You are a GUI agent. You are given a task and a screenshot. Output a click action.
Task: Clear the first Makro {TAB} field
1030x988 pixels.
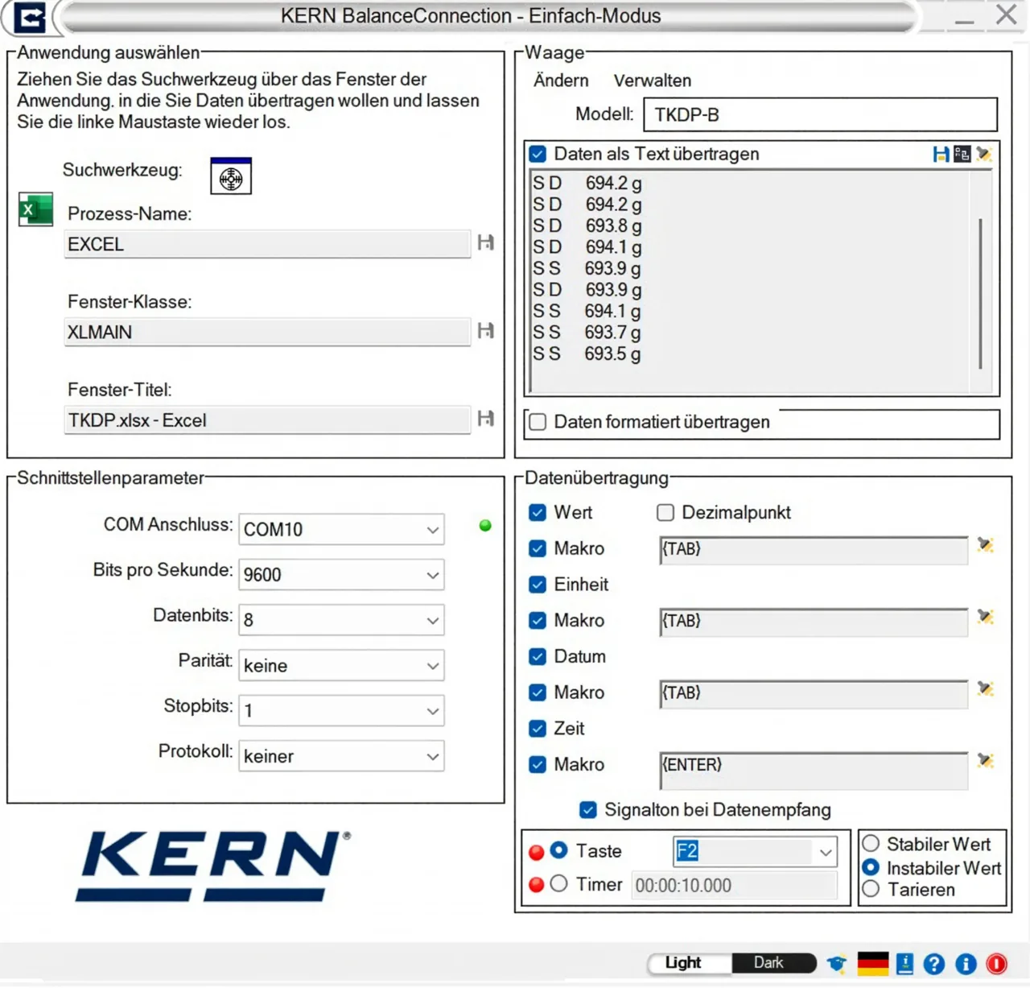tap(986, 545)
